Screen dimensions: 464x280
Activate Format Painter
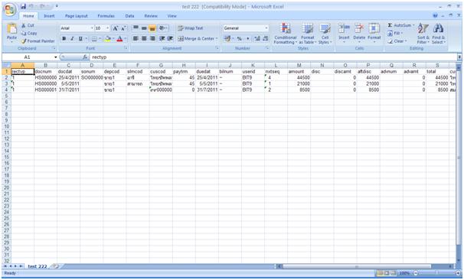click(x=38, y=41)
